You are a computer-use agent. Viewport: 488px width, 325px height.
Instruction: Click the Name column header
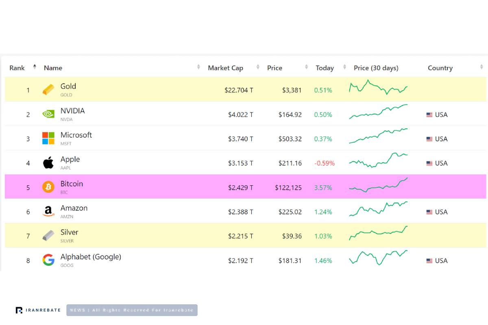[53, 68]
